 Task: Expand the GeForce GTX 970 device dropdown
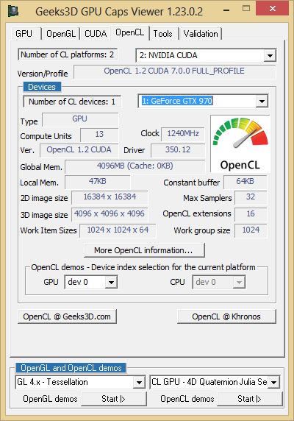262,102
